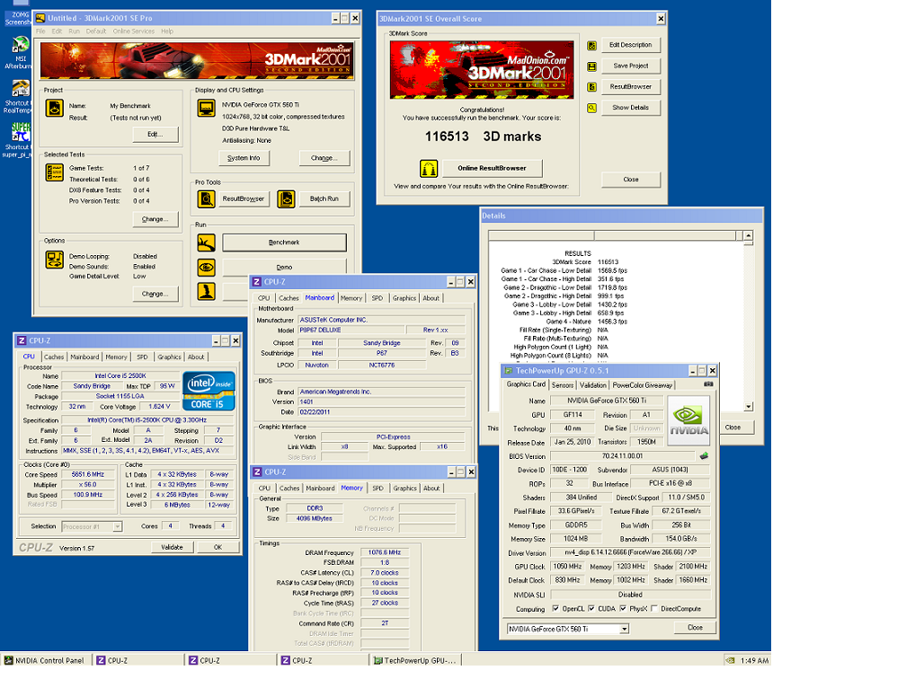Viewport: 906px width, 679px height.
Task: Click the ResultBrowser icon in score window
Action: pyautogui.click(x=591, y=87)
